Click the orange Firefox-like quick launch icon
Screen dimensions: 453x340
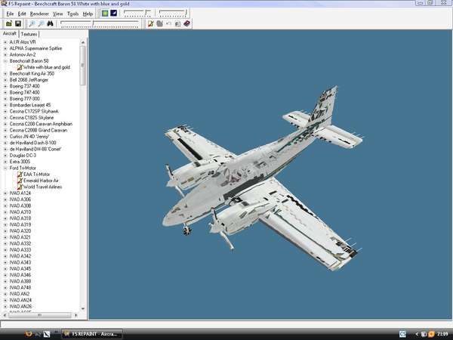29,334
